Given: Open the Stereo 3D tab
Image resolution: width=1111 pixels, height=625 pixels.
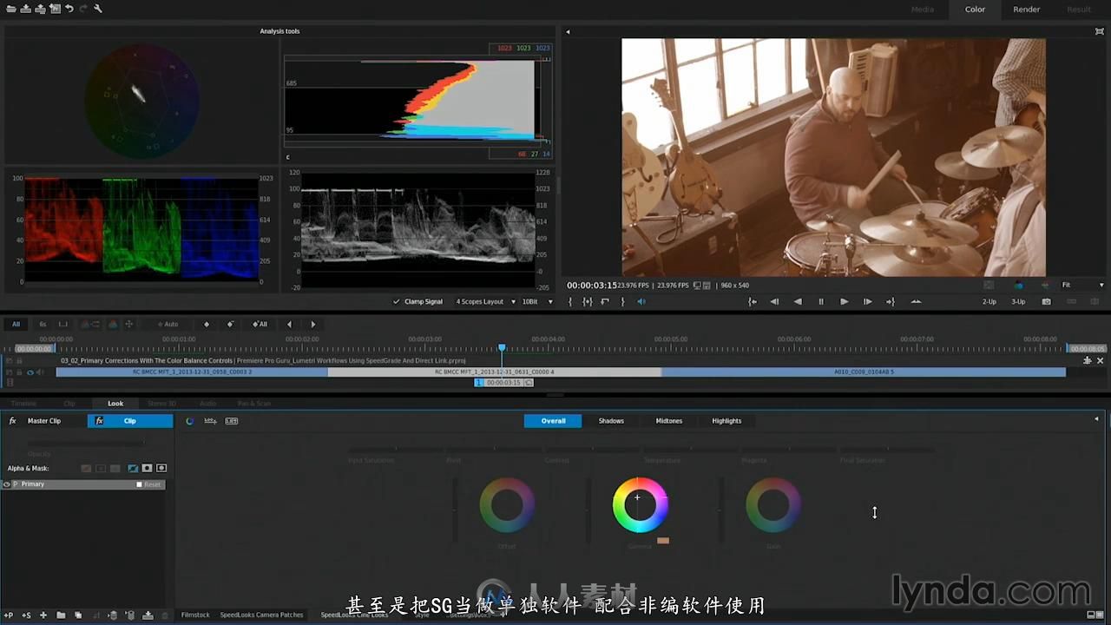Looking at the screenshot, I should pos(161,403).
